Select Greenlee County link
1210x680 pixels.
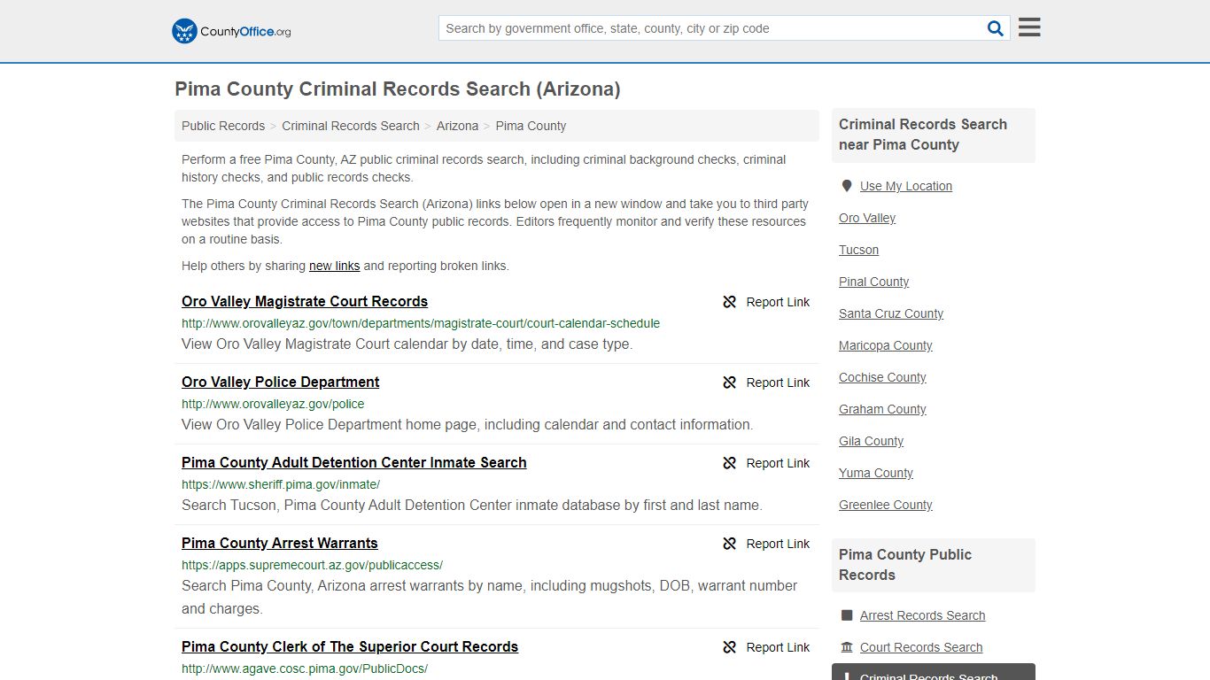click(x=886, y=505)
